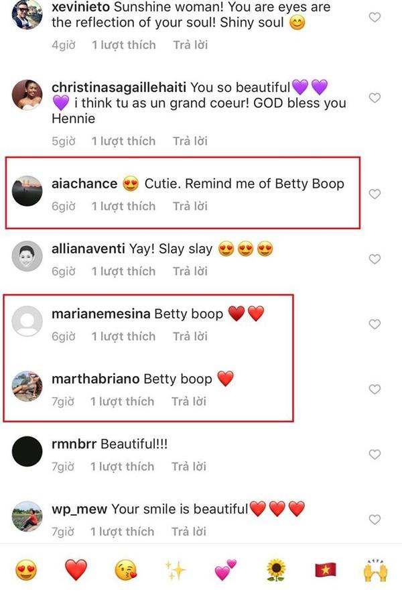The width and height of the screenshot is (402, 592).
Task: Like wp_mew's smile comment
Action: [x=373, y=519]
